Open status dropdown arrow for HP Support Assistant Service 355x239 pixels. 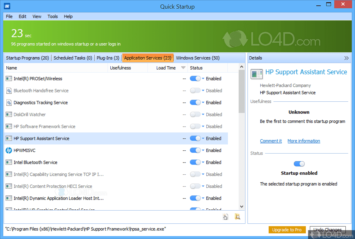203,138
